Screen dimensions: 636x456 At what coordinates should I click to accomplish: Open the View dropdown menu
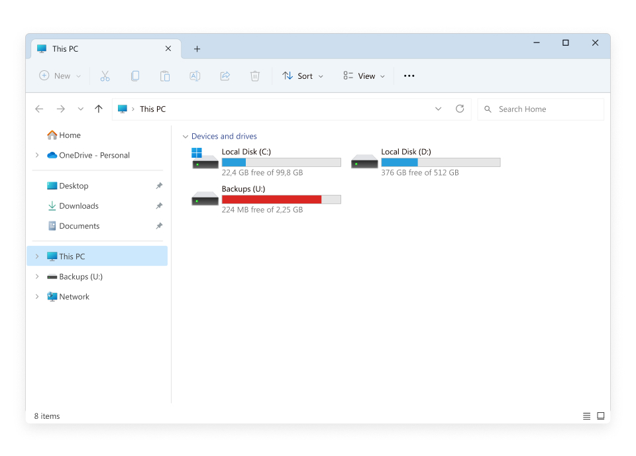(364, 76)
